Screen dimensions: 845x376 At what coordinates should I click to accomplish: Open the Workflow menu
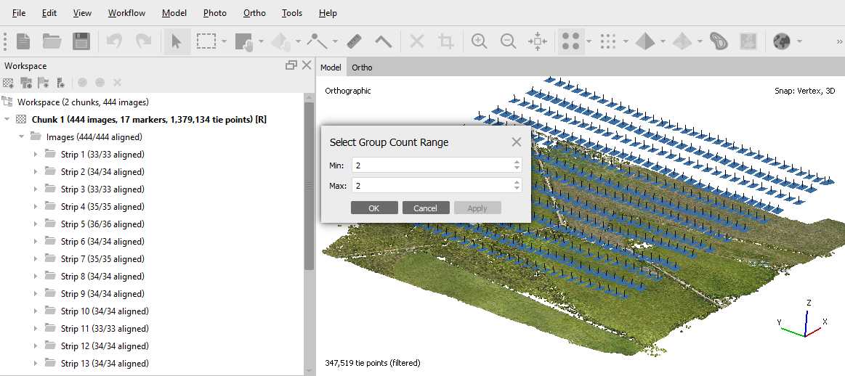pyautogui.click(x=126, y=13)
